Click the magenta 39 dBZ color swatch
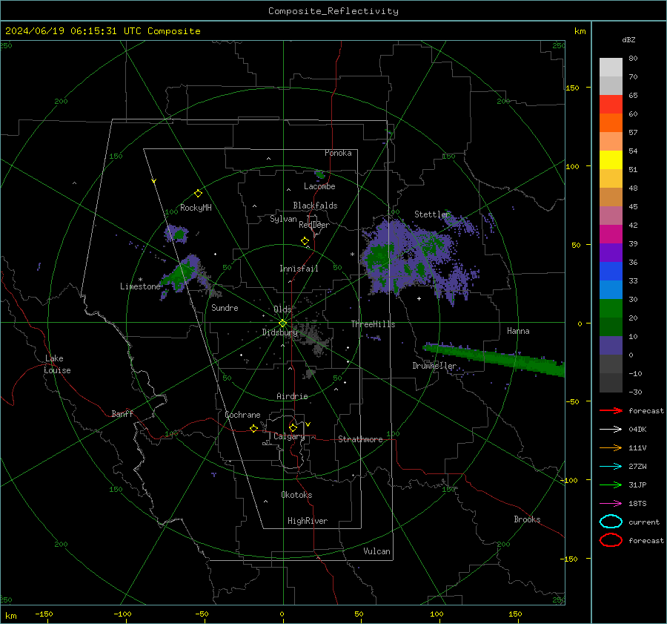667x624 pixels. pos(611,234)
